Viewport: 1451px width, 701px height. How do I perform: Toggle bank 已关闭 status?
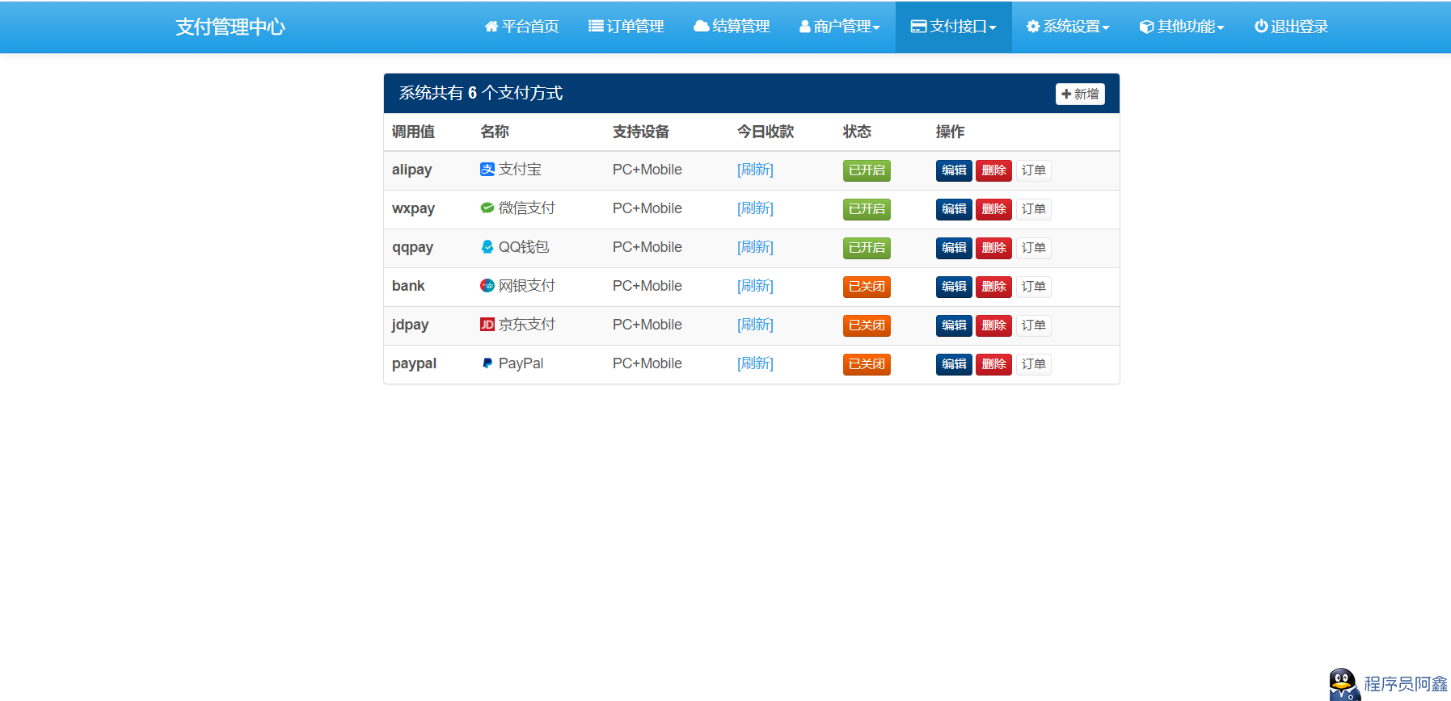867,287
